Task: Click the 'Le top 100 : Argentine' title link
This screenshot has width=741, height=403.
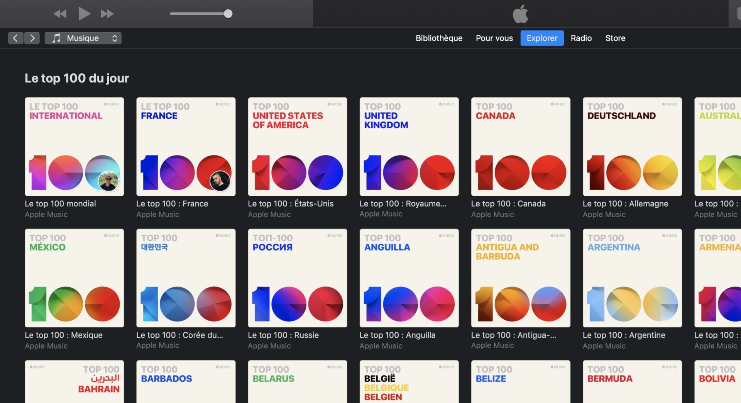Action: 624,335
